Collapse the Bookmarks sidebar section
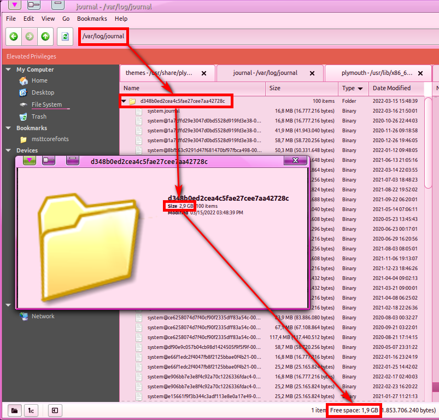The image size is (439, 420). click(x=8, y=128)
